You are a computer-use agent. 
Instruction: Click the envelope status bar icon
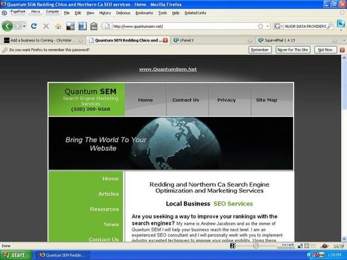click(x=313, y=246)
